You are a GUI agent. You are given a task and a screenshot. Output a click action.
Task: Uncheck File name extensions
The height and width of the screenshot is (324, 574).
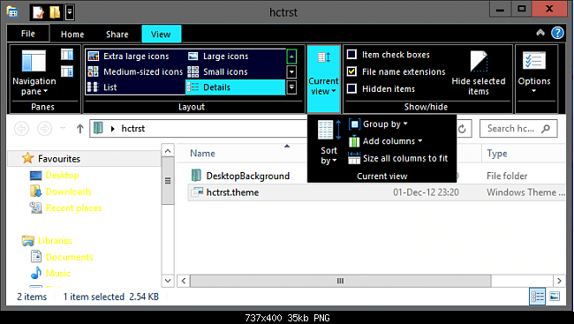pos(351,72)
